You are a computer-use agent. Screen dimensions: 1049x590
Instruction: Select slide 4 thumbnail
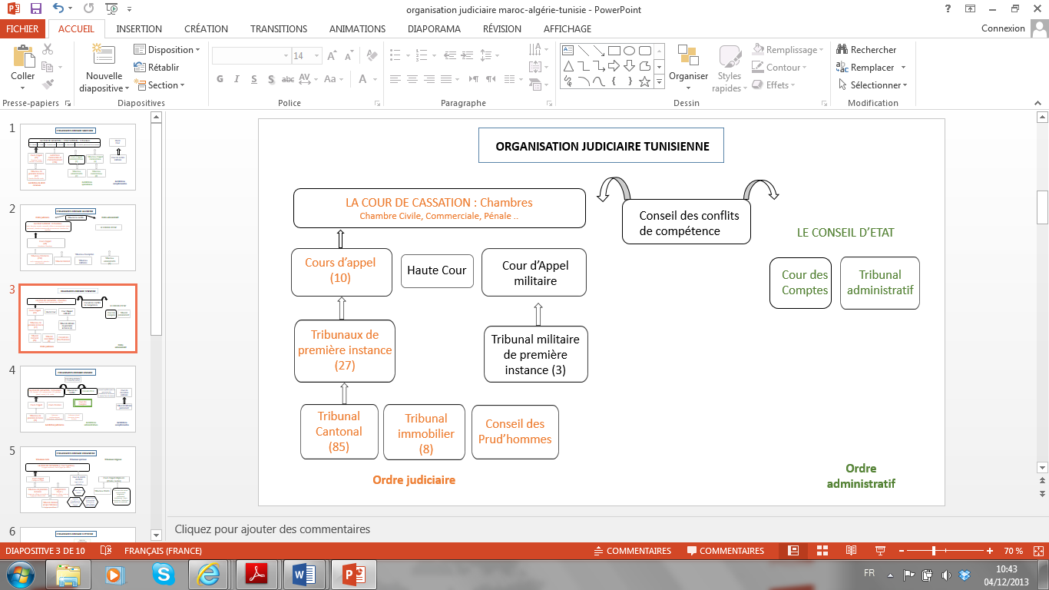click(x=78, y=399)
